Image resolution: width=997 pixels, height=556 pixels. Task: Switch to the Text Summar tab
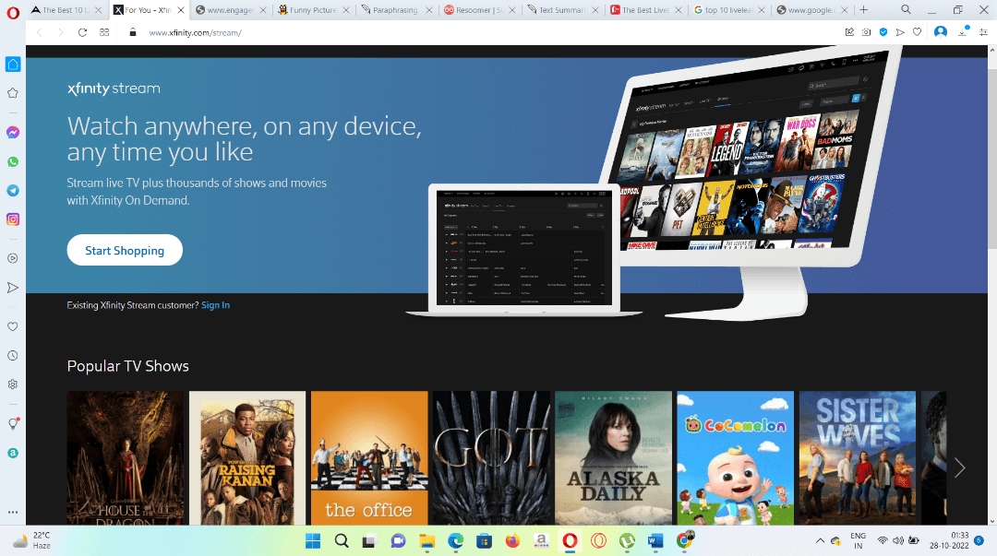pyautogui.click(x=562, y=10)
